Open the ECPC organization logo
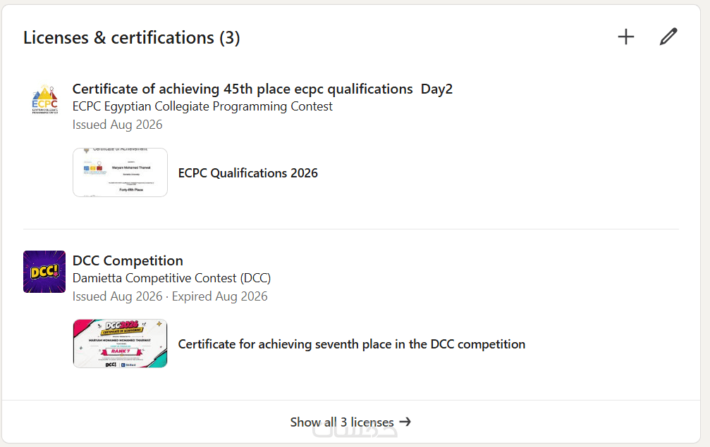This screenshot has height=447, width=710. (44, 99)
